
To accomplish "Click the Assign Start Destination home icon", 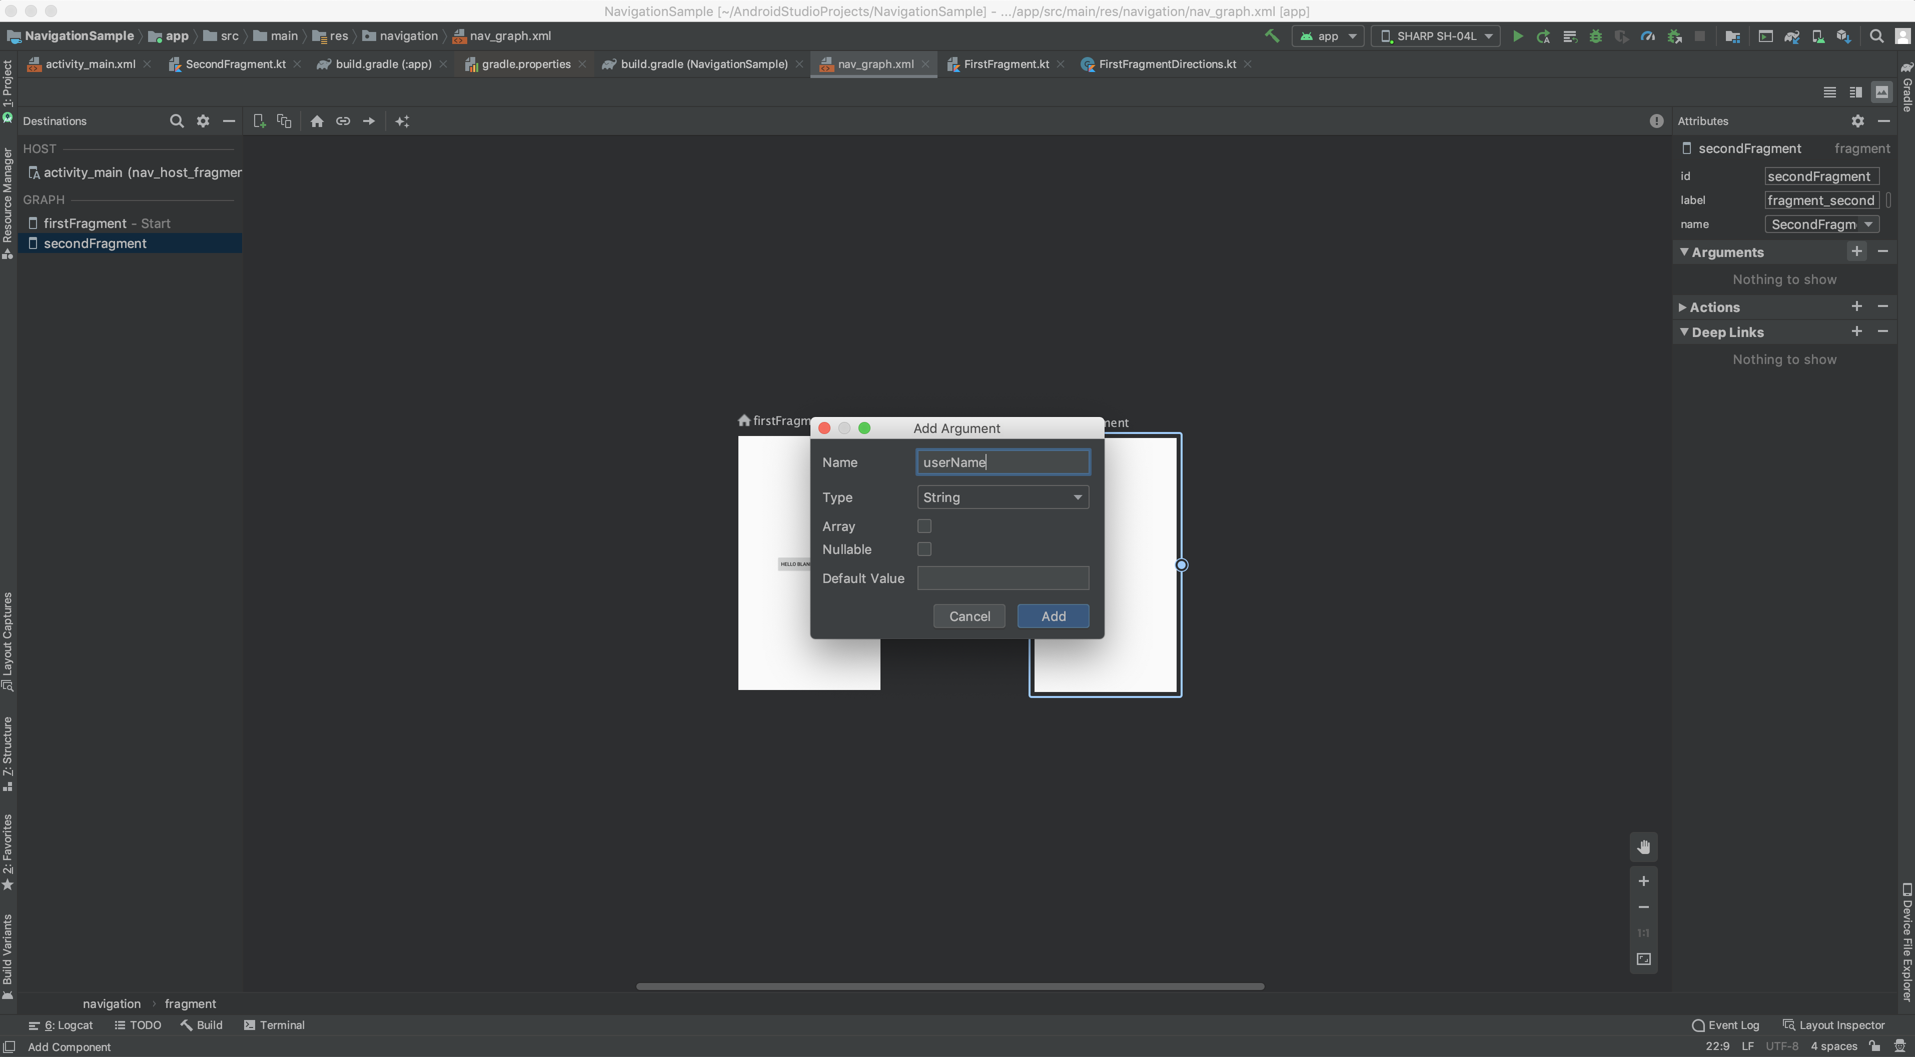I will pyautogui.click(x=317, y=121).
